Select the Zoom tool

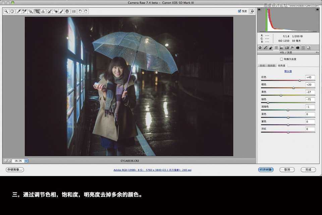point(6,11)
